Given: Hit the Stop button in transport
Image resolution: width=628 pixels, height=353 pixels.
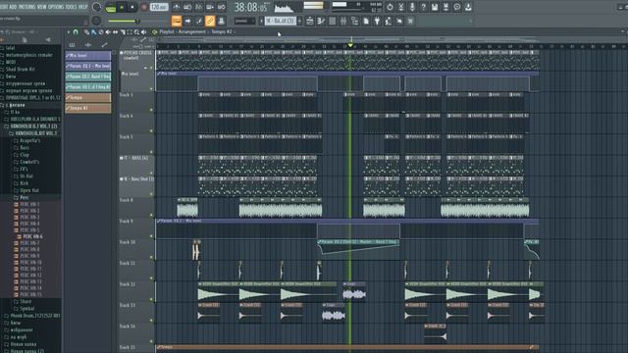Looking at the screenshot, I should 132,7.
